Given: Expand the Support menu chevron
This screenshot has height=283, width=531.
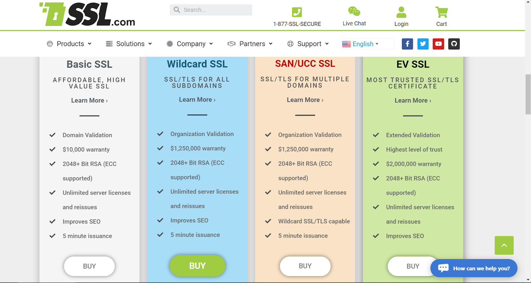Looking at the screenshot, I should pos(327,44).
